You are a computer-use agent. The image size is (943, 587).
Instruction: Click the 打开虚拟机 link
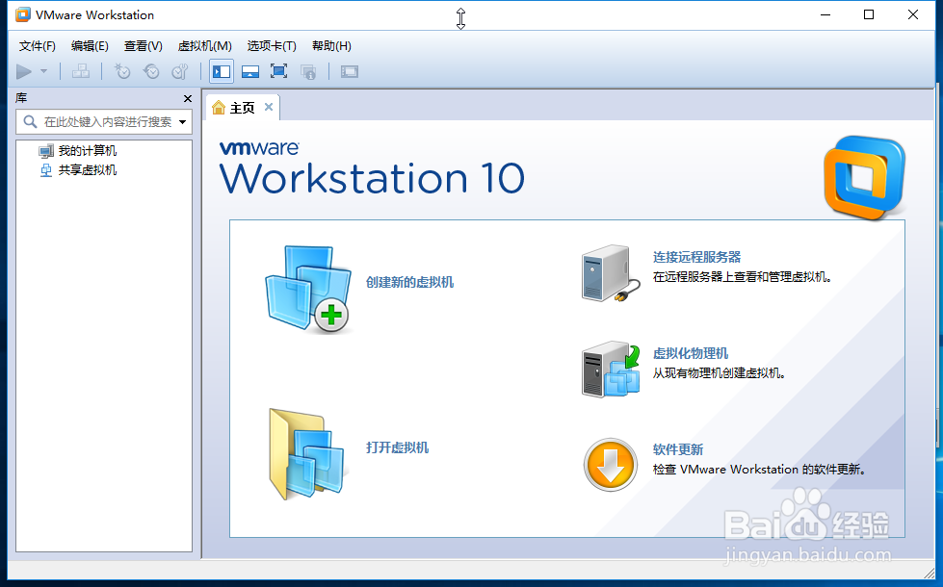pos(397,447)
